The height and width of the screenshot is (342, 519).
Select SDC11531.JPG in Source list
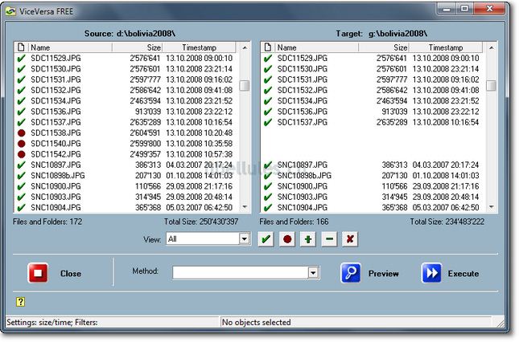tap(56, 79)
